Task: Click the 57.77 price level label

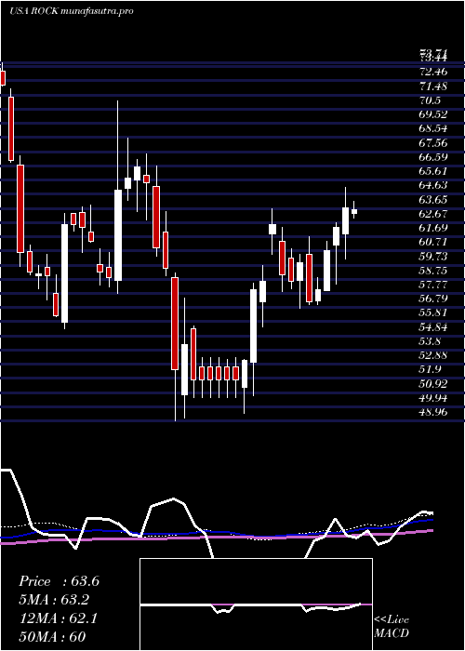Action: click(433, 285)
